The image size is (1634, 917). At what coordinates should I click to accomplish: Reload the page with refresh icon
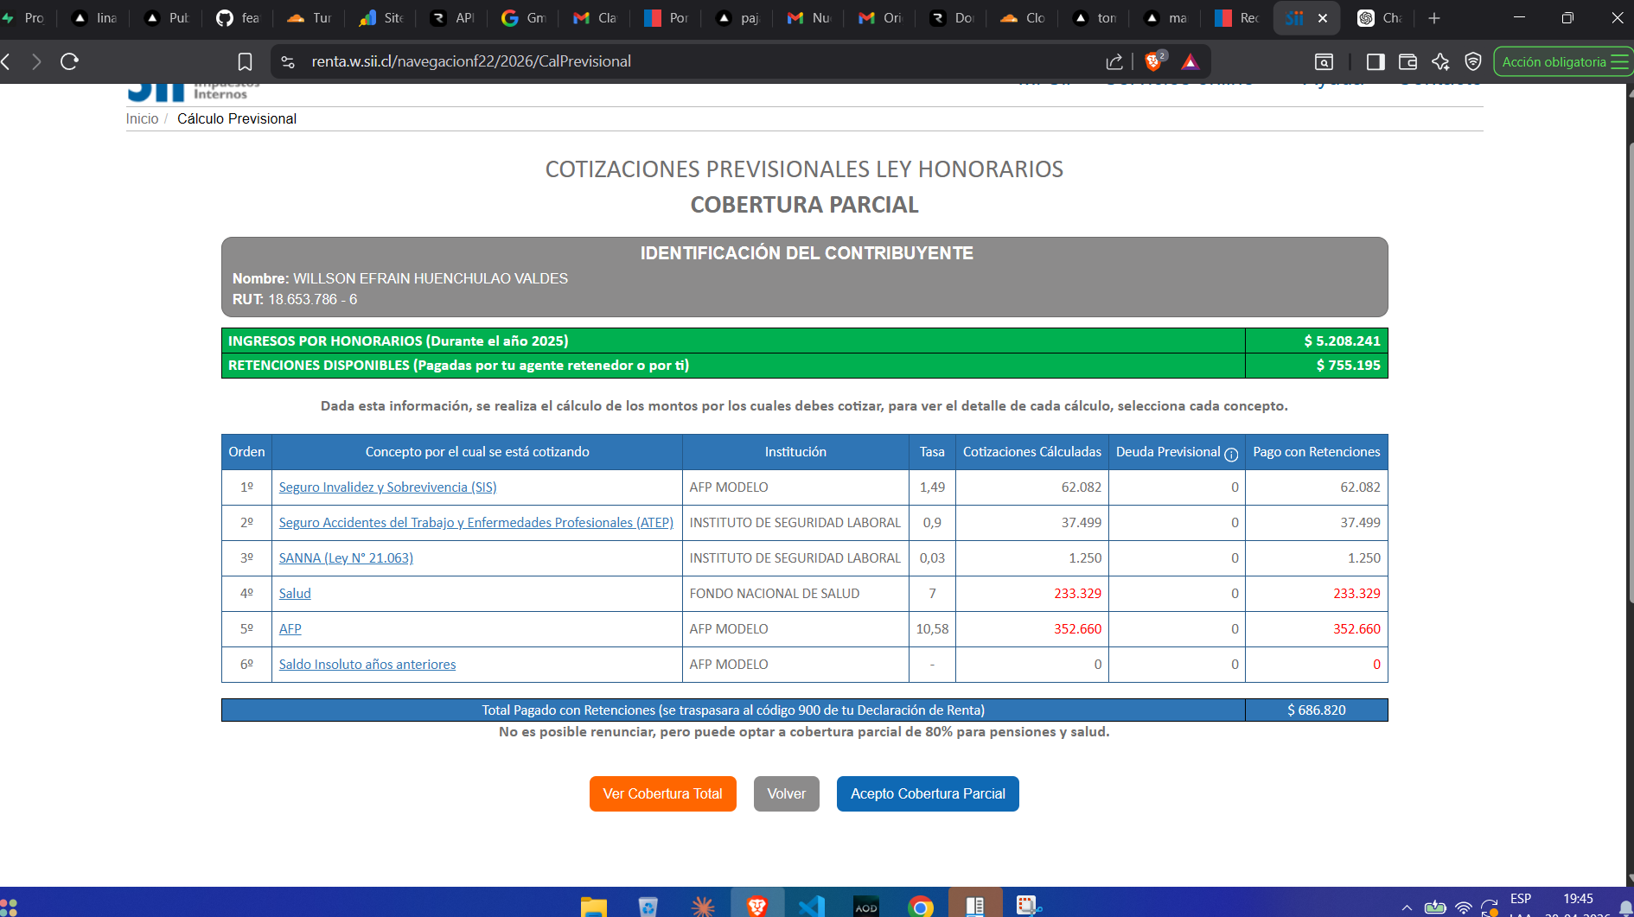coord(69,61)
